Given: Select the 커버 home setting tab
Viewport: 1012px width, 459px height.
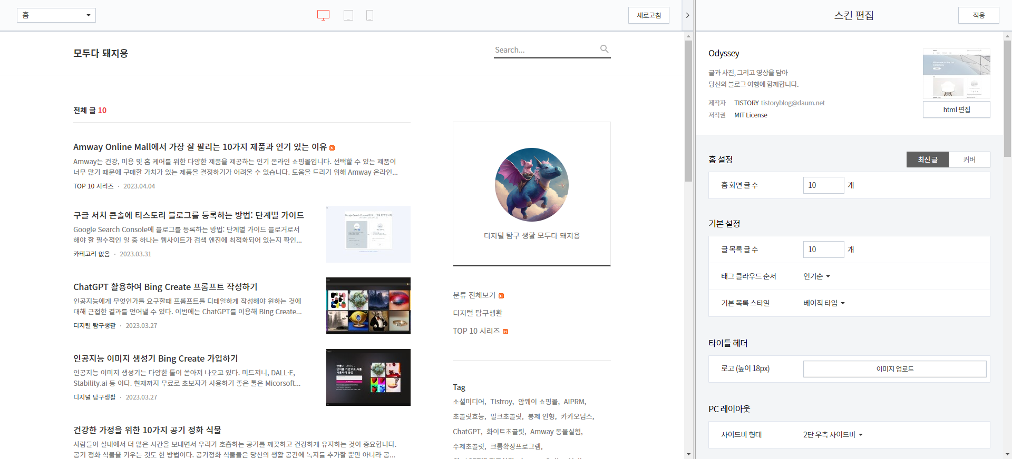Looking at the screenshot, I should click(x=969, y=159).
